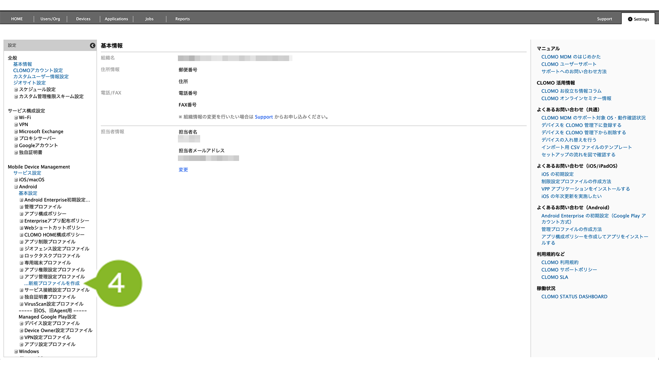This screenshot has height=370, width=659.
Task: Open CLOMOアカウント設定 link
Action: coord(38,71)
